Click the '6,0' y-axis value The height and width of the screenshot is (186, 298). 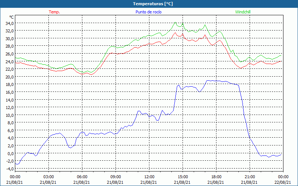10,131
